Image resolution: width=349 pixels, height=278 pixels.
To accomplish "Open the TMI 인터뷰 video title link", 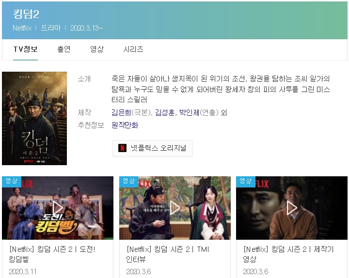I will 168,254.
